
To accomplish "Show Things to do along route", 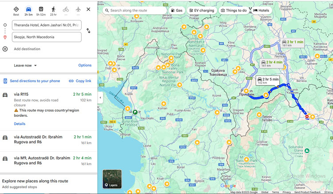I will coord(234,10).
